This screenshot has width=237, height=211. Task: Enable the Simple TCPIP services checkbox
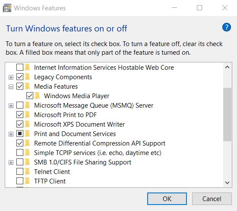point(20,152)
